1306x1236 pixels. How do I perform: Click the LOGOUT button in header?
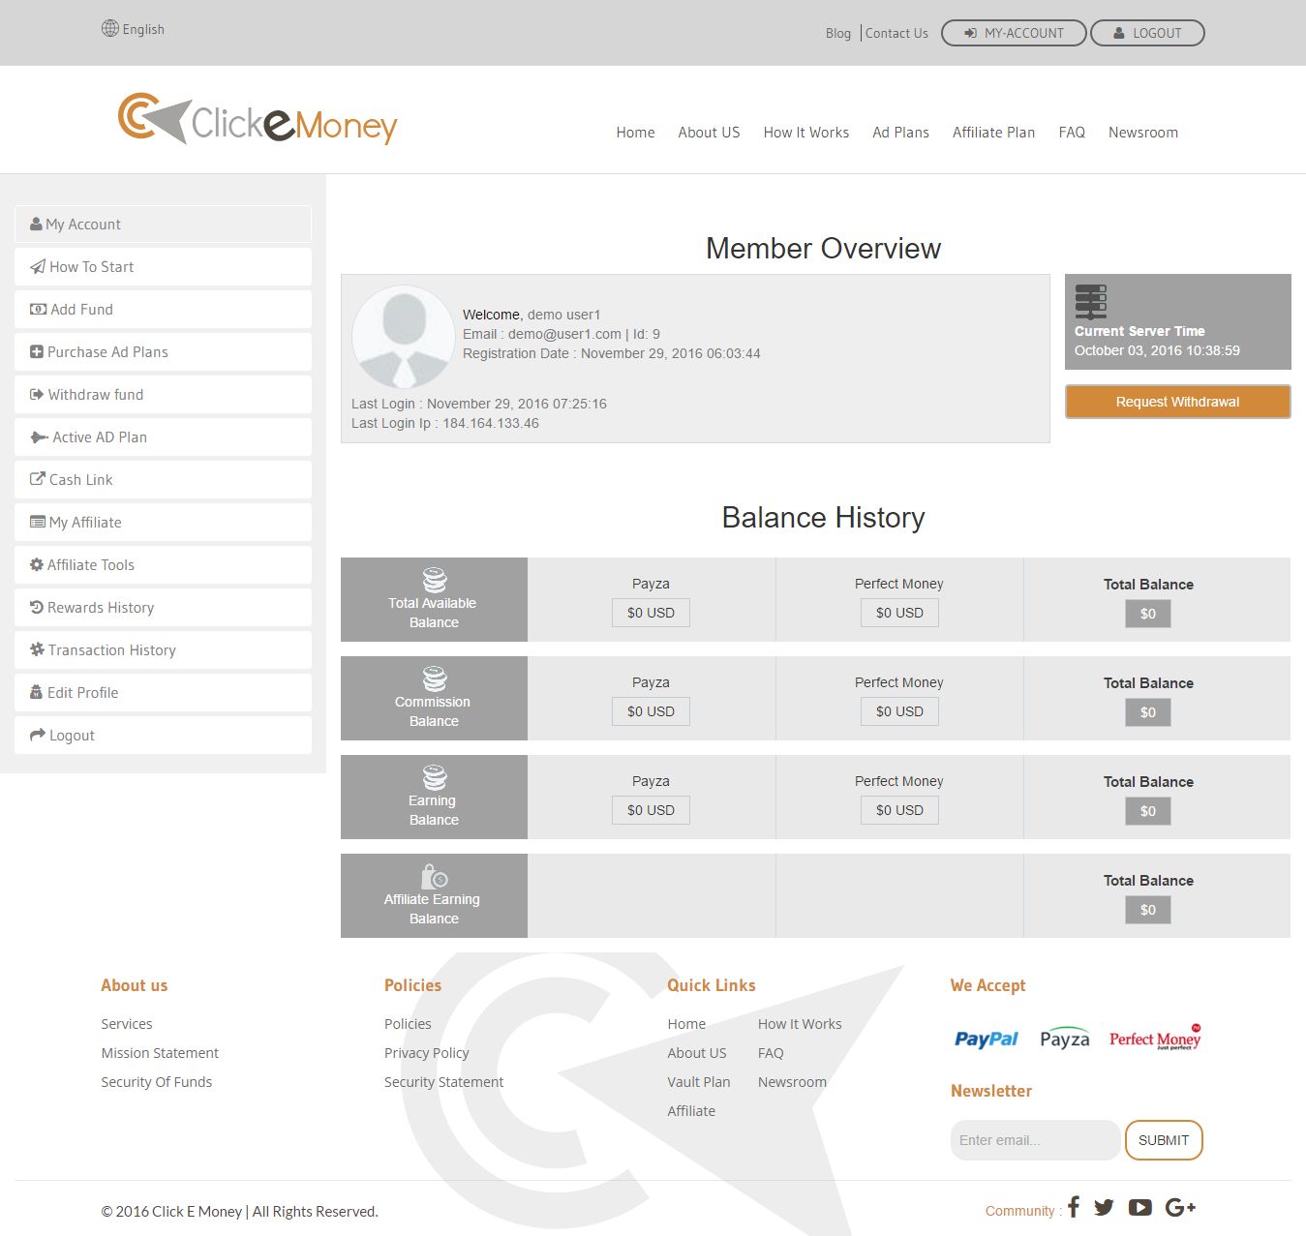1147,33
